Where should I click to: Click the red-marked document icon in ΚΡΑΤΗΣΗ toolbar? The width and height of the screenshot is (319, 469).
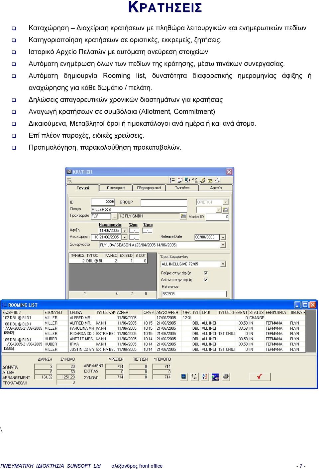click(x=180, y=180)
